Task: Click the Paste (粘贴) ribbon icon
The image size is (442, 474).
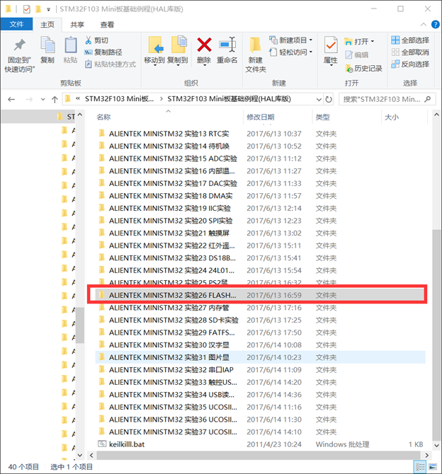Action: pyautogui.click(x=71, y=45)
